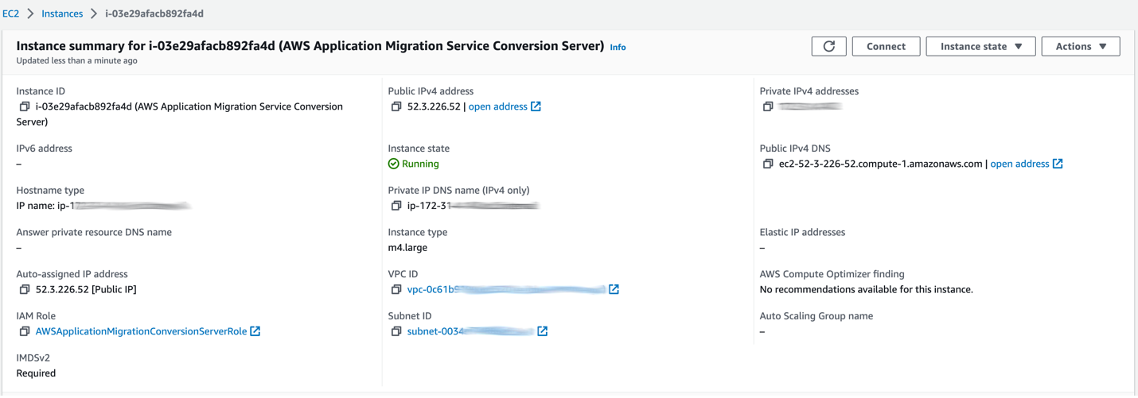The height and width of the screenshot is (398, 1138).
Task: Open address link for Public IPv4 address
Action: tap(498, 106)
